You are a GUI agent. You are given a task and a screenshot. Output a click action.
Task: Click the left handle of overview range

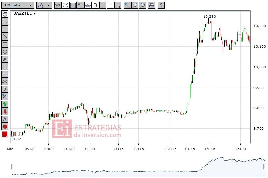coord(12,166)
